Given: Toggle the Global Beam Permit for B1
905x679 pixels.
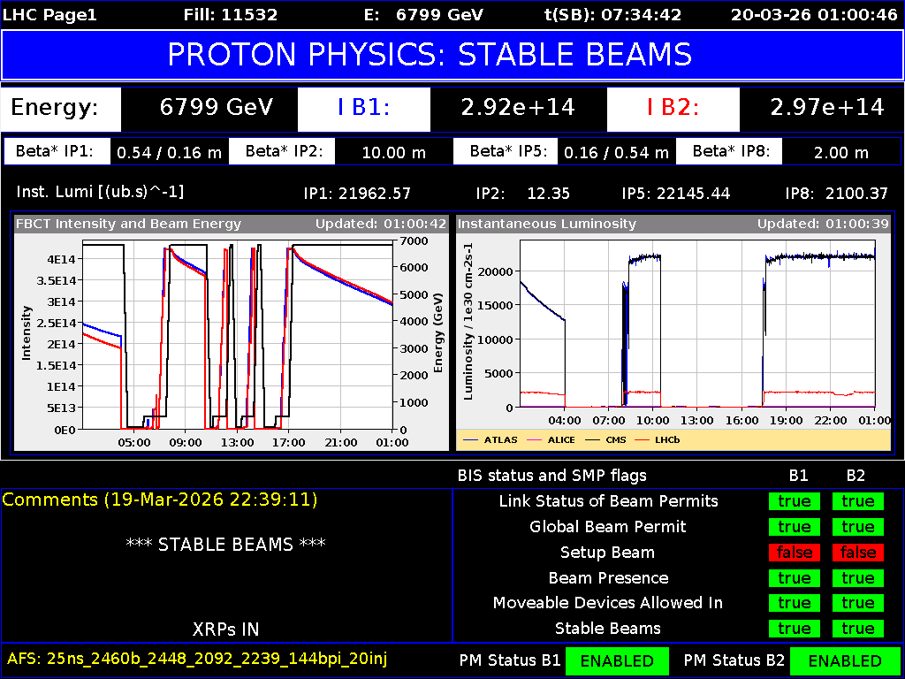Looking at the screenshot, I should [x=794, y=527].
